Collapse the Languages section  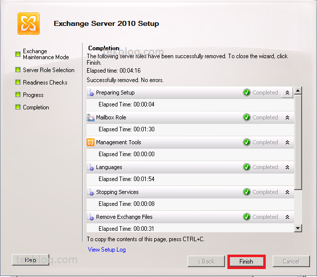pos(287,167)
